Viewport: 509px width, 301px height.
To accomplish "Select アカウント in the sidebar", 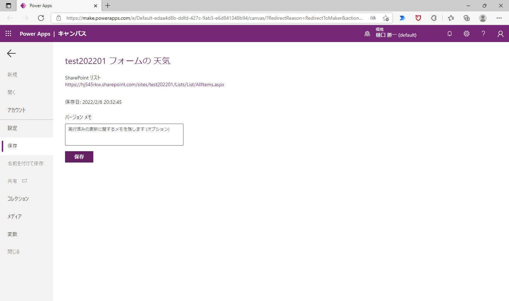I will point(27,110).
